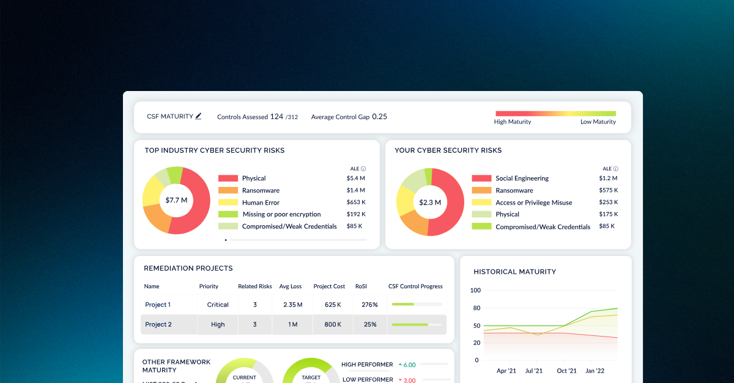Click Other Framework Maturity heading

176,366
